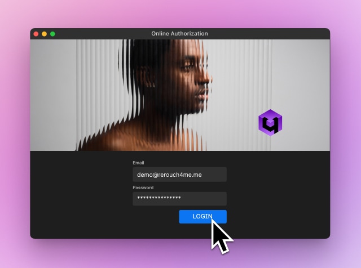Minimize window with the yellow button
Image resolution: width=361 pixels, height=268 pixels.
pos(44,34)
